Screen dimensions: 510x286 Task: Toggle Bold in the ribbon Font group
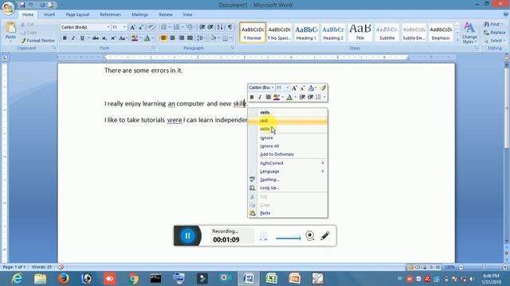pos(65,38)
